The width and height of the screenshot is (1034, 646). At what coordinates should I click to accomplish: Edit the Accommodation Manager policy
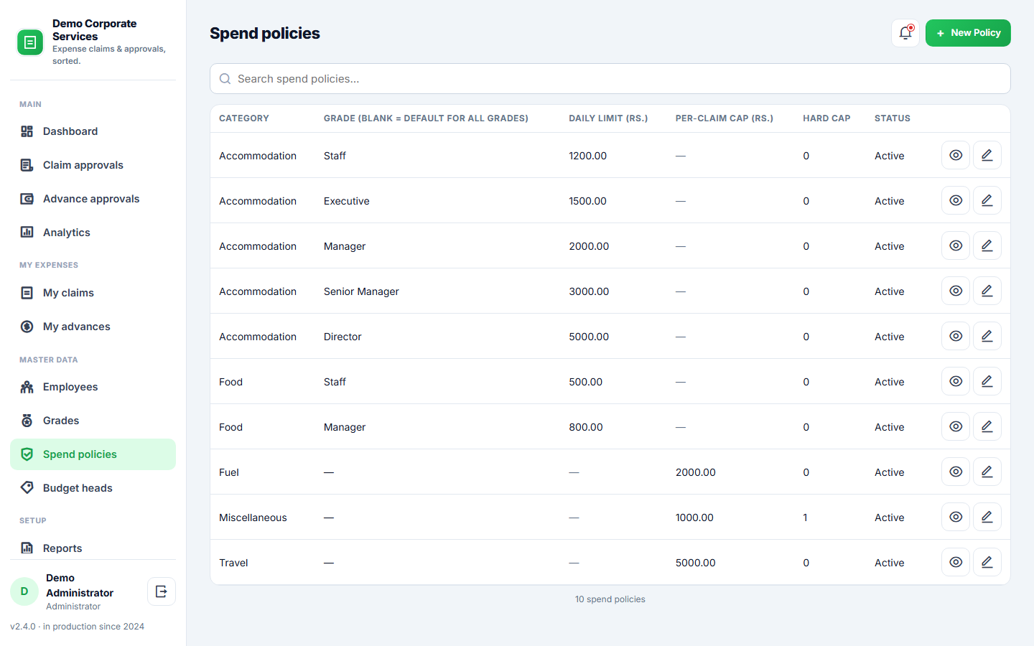tap(987, 245)
